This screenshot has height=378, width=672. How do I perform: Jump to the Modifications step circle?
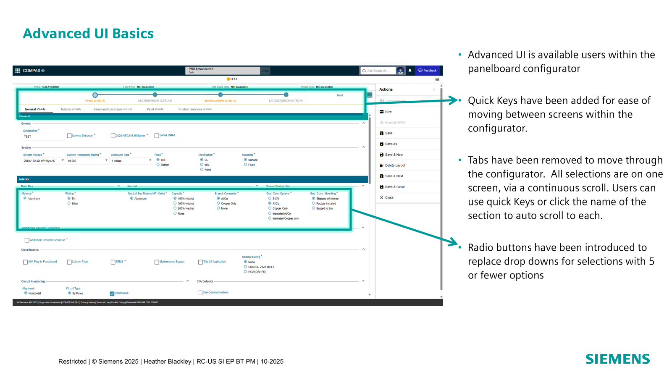(220, 95)
